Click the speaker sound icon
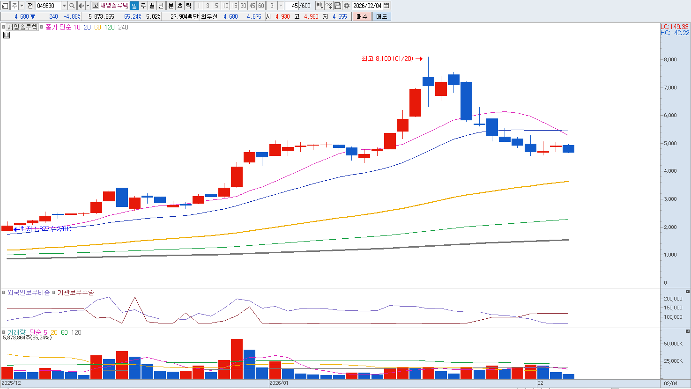The image size is (691, 389). [x=81, y=6]
